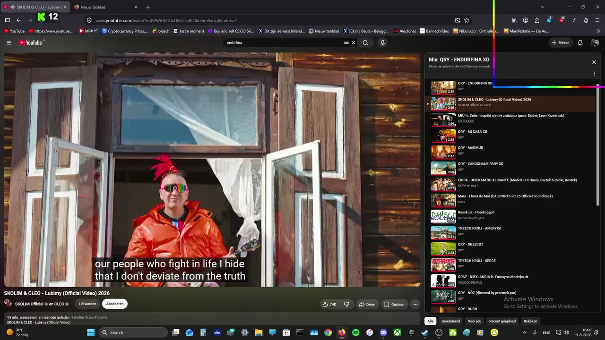
Task: Select the Bekeken filter chip
Action: click(x=530, y=321)
